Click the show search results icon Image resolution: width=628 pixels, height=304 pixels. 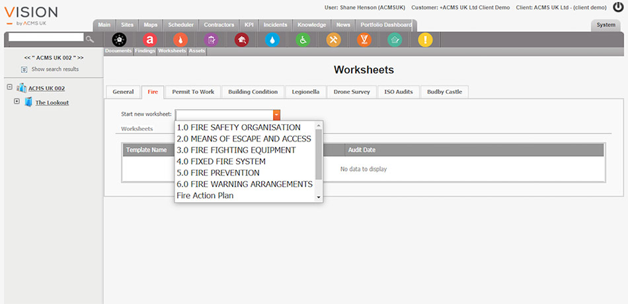pos(24,69)
